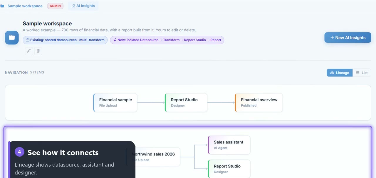Open the Financial sample File Upload node
This screenshot has width=376, height=178.
(115, 102)
